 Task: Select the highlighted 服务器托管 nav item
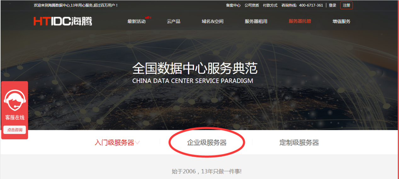coord(300,21)
